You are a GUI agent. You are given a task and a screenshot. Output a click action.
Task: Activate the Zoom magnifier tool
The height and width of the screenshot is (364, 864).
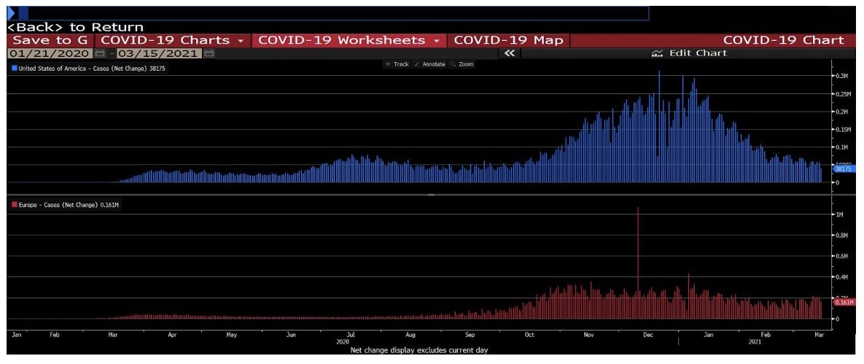point(453,64)
